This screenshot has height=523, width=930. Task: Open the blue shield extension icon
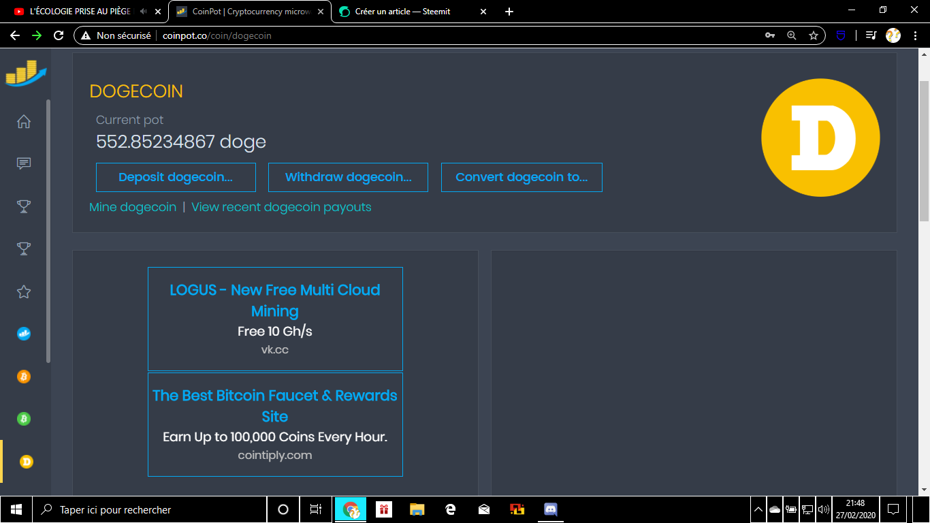[841, 35]
